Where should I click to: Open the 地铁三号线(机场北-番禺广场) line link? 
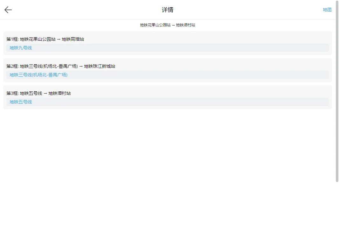(38, 75)
